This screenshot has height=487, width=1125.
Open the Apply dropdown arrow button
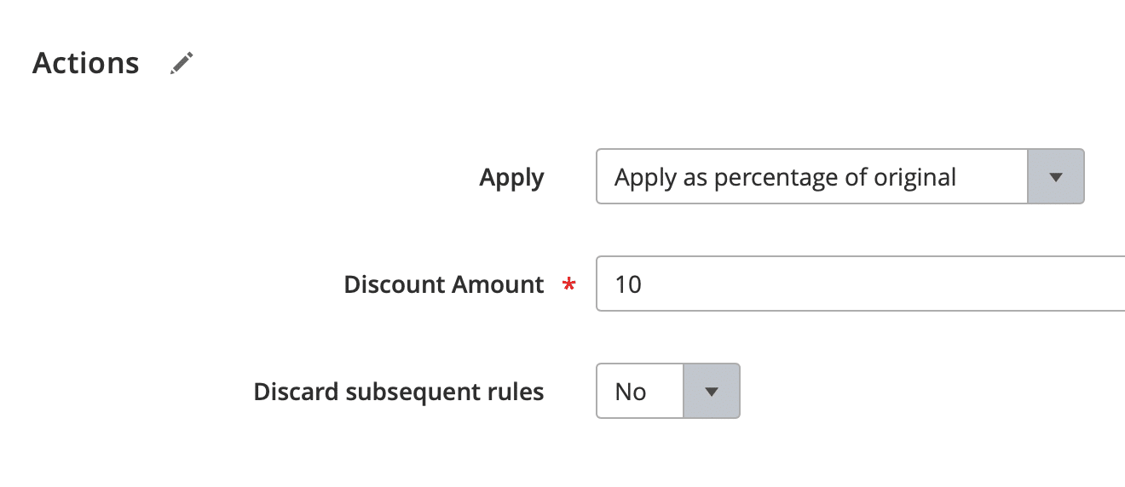1056,177
